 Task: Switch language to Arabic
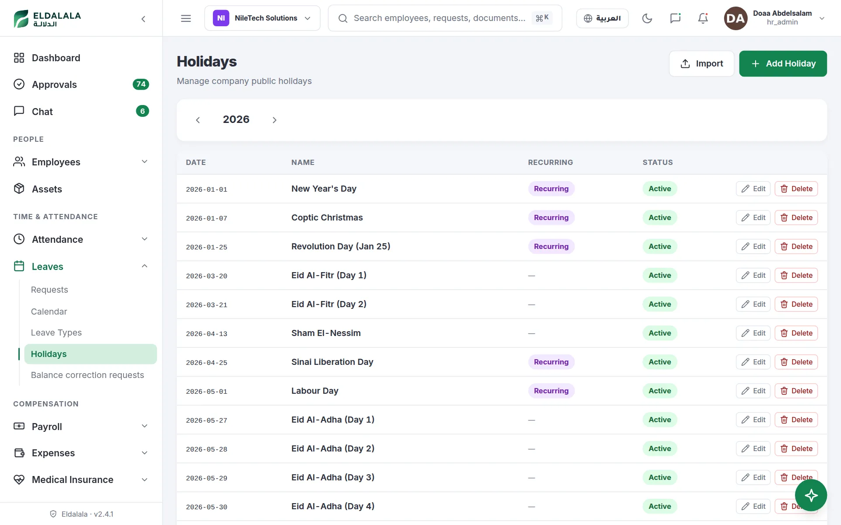click(x=602, y=18)
